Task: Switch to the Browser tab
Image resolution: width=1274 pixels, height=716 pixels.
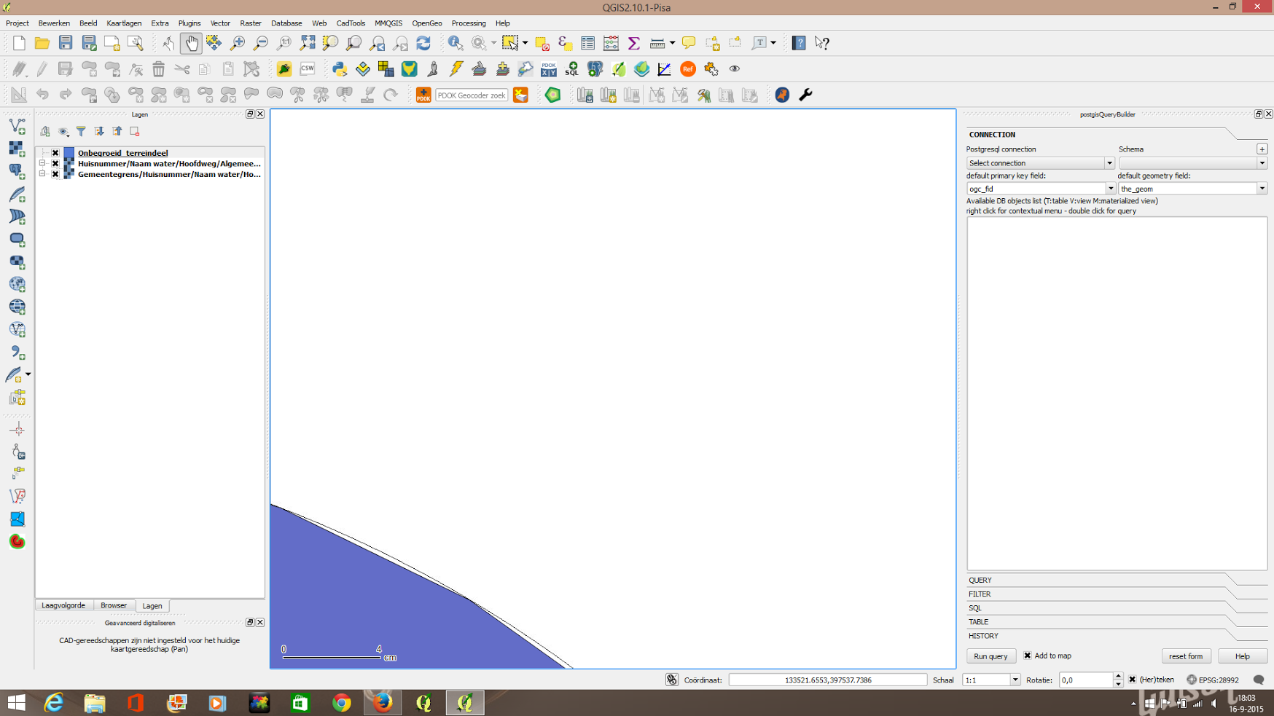Action: 114,605
